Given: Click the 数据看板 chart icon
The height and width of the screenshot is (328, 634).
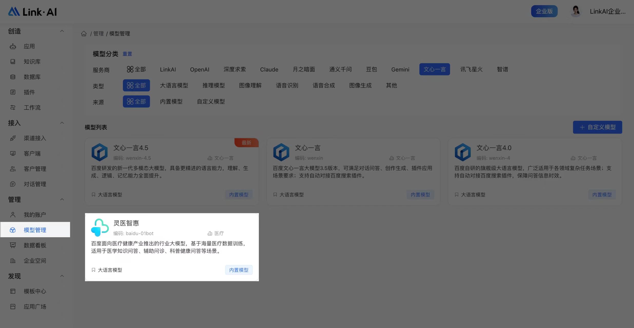Looking at the screenshot, I should click(13, 245).
